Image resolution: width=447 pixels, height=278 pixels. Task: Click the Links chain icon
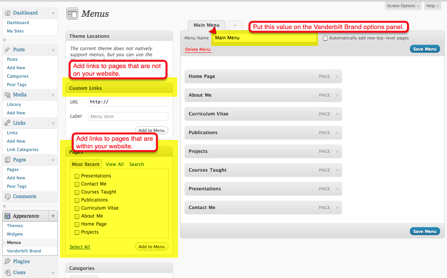pos(8,123)
